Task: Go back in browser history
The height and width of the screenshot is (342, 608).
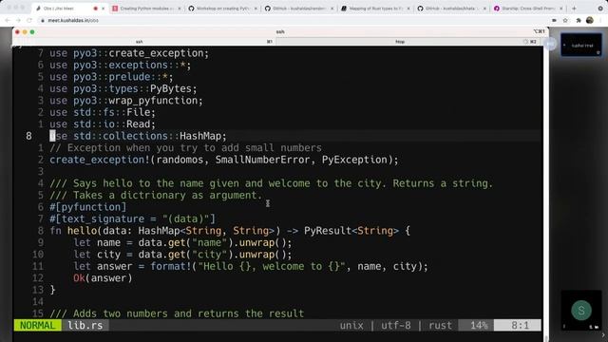Action: [x=8, y=20]
